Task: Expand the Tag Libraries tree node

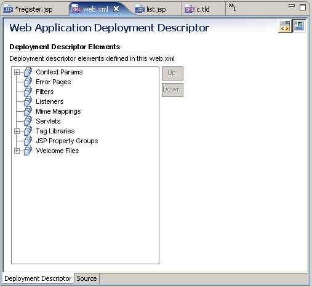Action: click(17, 131)
